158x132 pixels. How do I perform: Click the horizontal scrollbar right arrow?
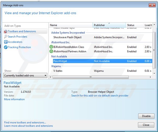pyautogui.click(x=150, y=77)
